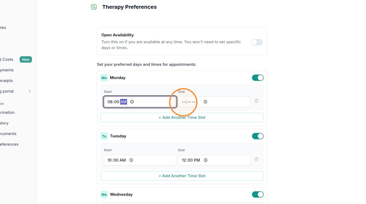Delete Monday's time slot with trash icon
This screenshot has width=366, height=204.
pos(256,101)
